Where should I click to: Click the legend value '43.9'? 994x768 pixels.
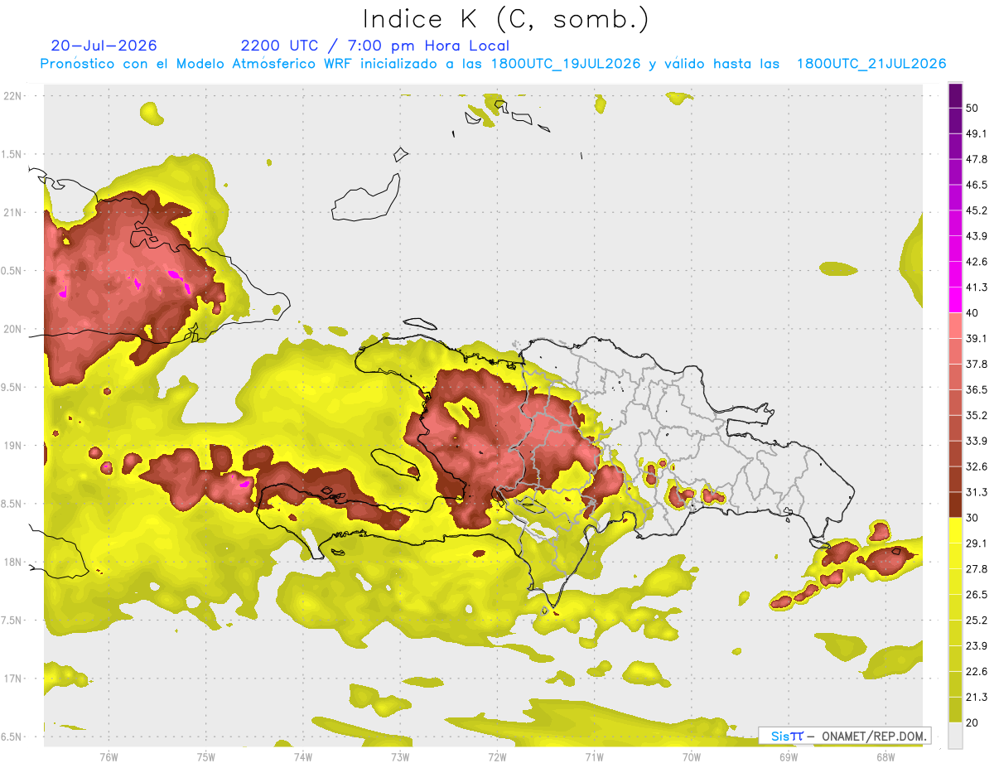977,236
